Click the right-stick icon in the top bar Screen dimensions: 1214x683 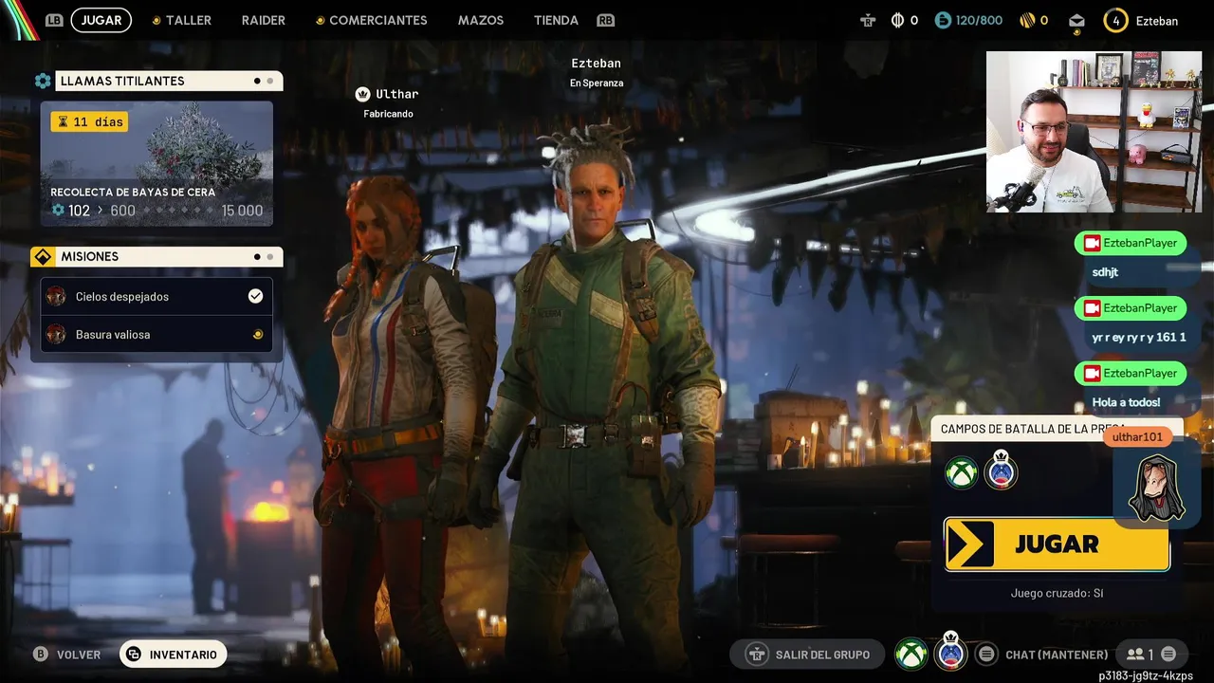click(x=867, y=20)
